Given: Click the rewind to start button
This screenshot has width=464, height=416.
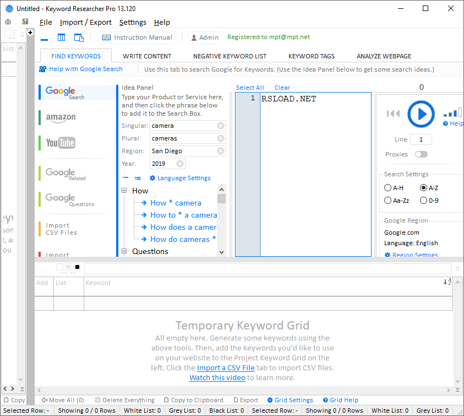Looking at the screenshot, I should pos(394,114).
